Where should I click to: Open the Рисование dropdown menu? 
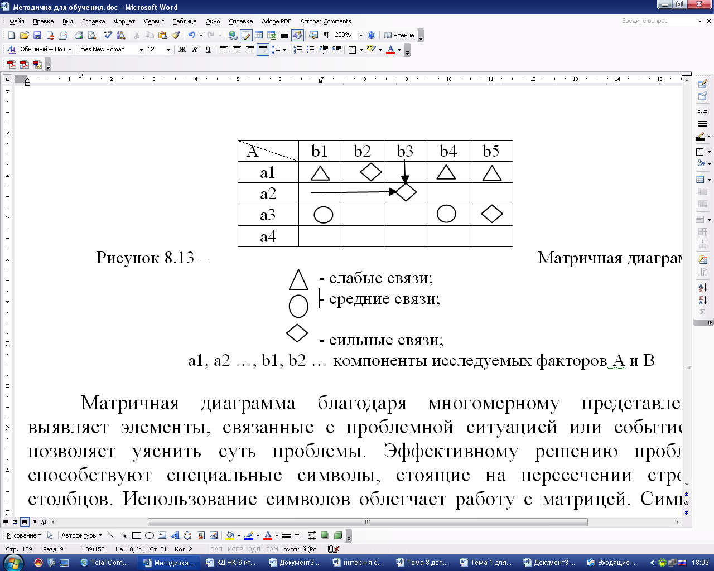[x=24, y=535]
